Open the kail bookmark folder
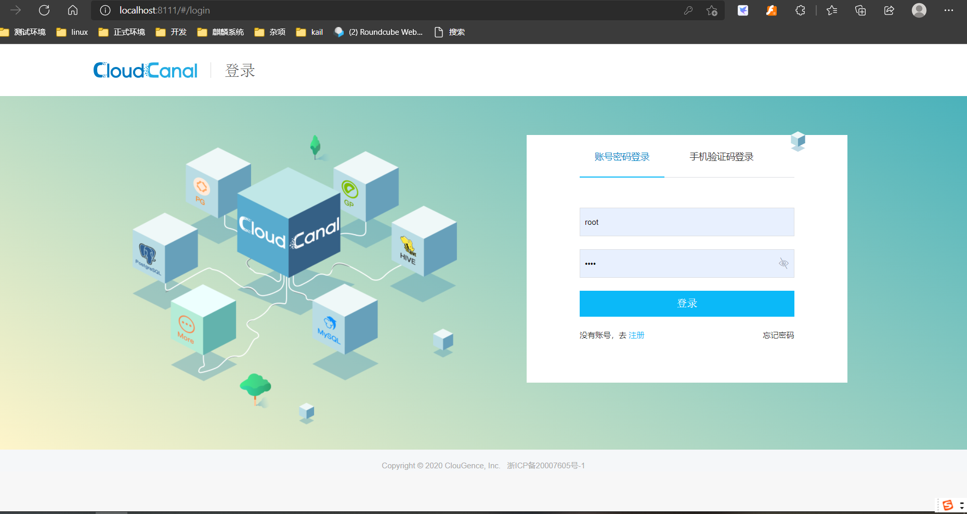 (309, 32)
